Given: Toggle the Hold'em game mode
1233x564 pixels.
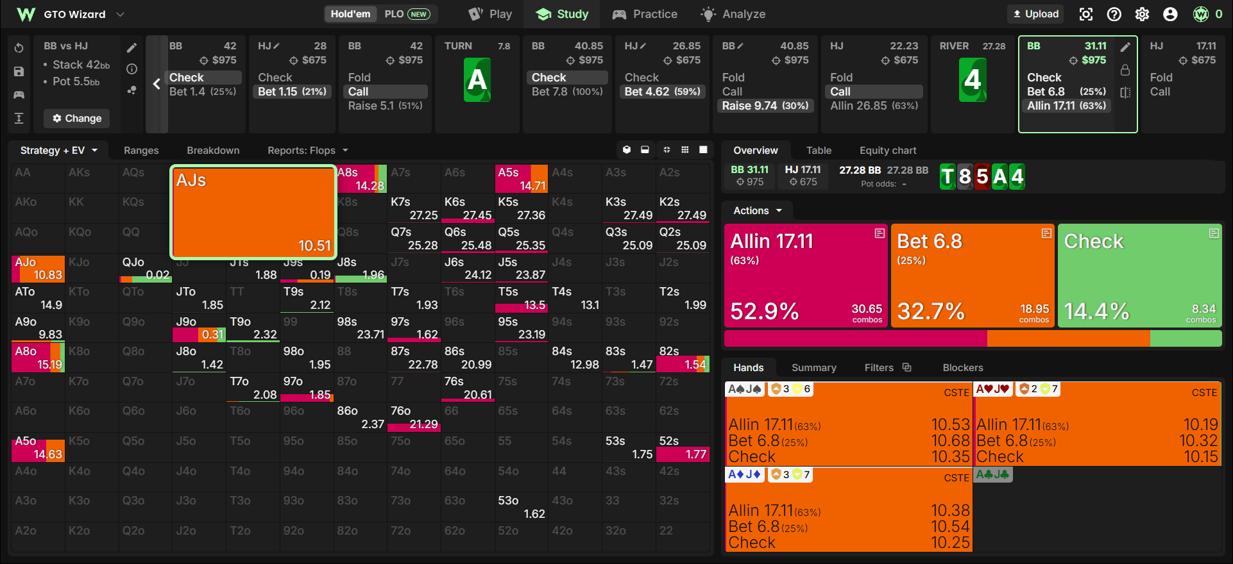Looking at the screenshot, I should (x=350, y=14).
